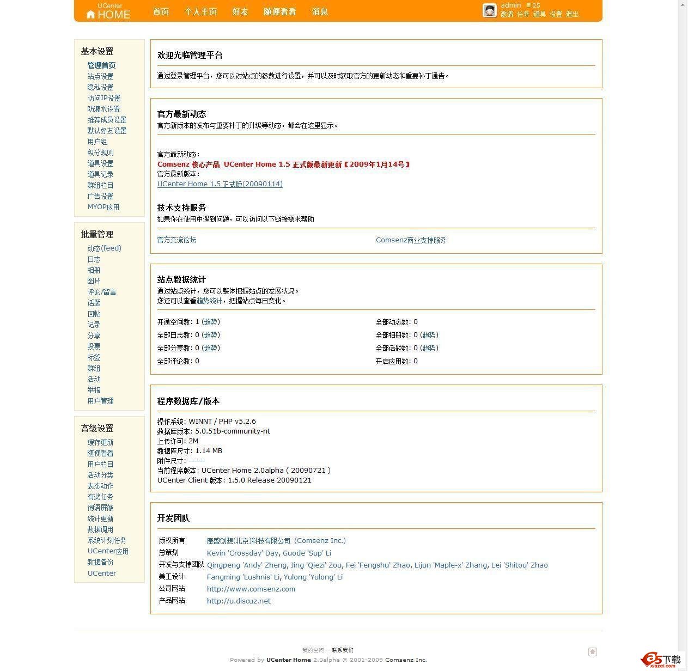Click 趋势 beside 全部分享数
This screenshot has height=671, width=688.
pos(210,348)
